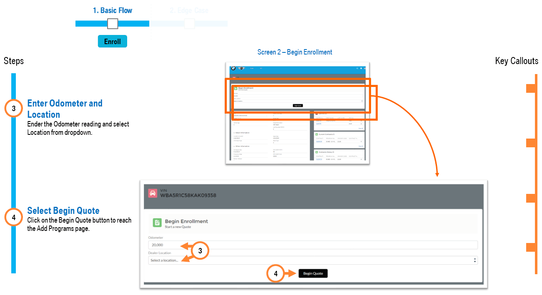Select the step 4 circle beside Select Begin Quote

click(14, 217)
